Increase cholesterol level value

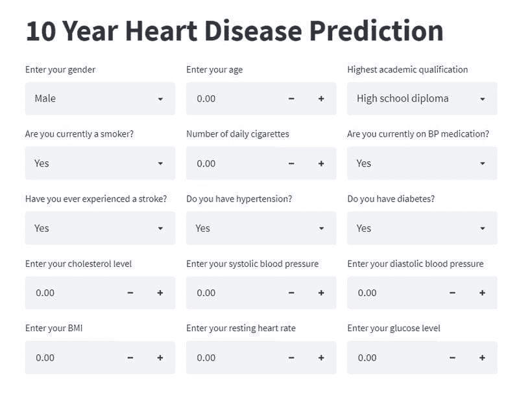point(160,293)
